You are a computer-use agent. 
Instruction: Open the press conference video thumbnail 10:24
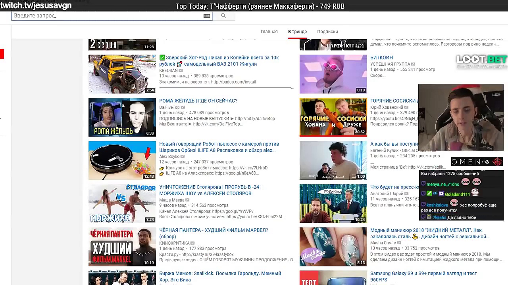(x=333, y=203)
